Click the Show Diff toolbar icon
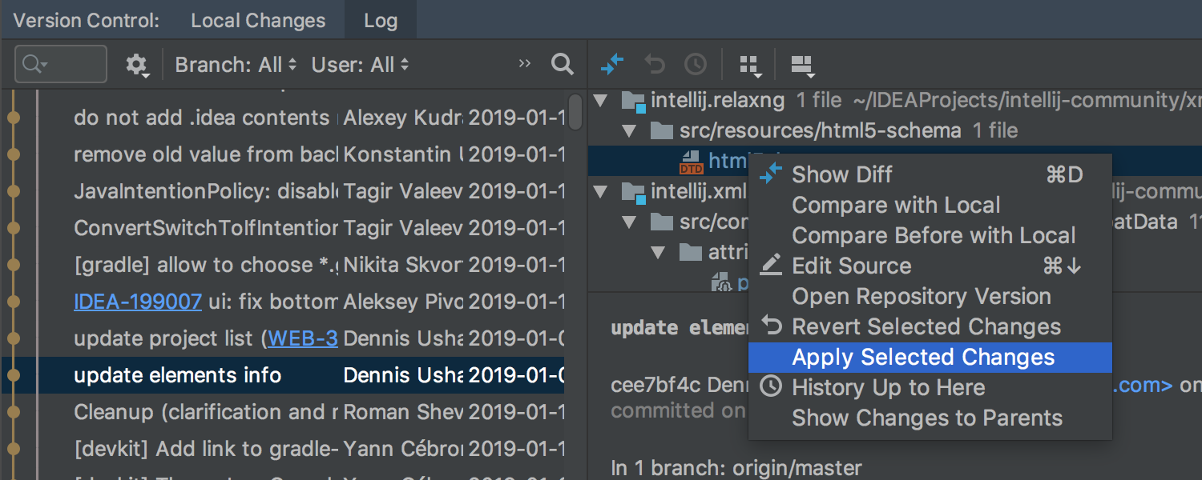The image size is (1202, 480). click(x=612, y=64)
